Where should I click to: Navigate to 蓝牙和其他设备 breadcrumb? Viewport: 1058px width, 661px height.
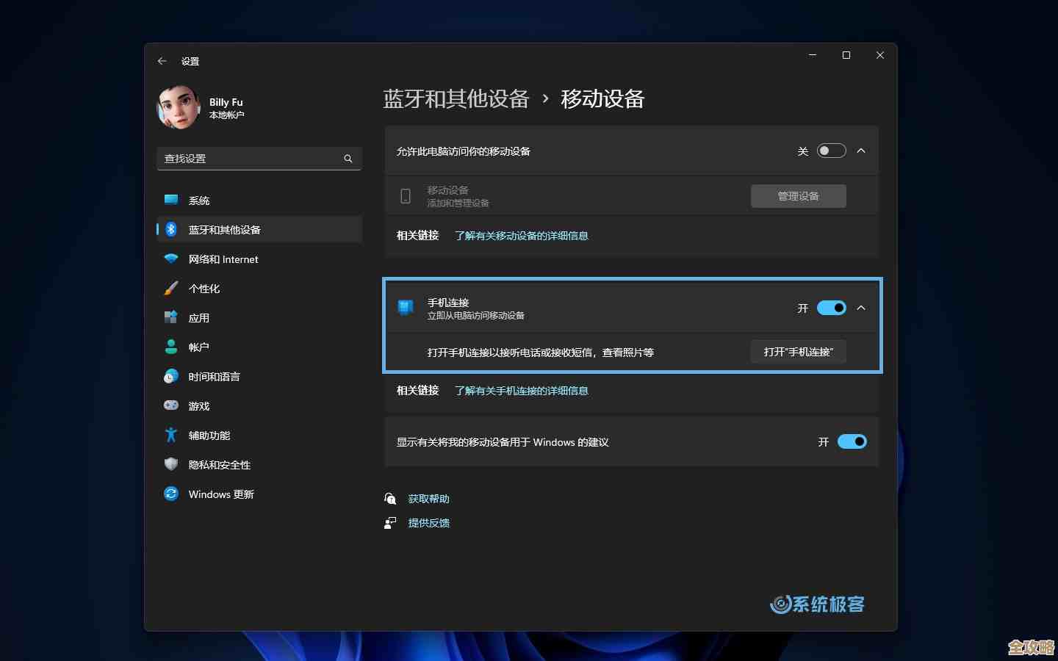click(456, 99)
